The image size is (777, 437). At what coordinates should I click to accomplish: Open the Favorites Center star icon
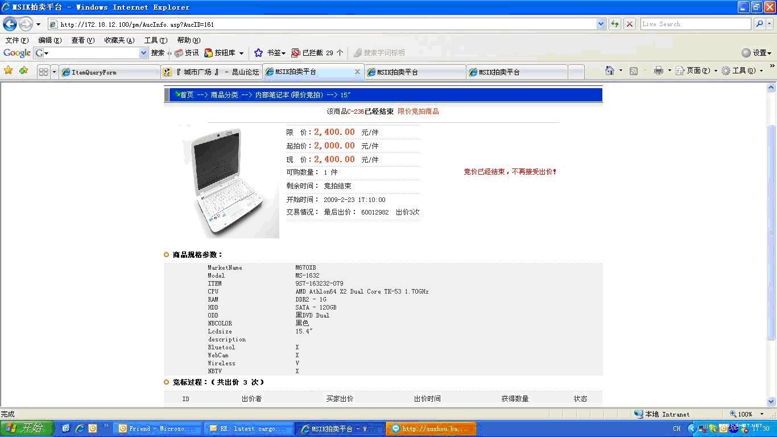[x=9, y=71]
